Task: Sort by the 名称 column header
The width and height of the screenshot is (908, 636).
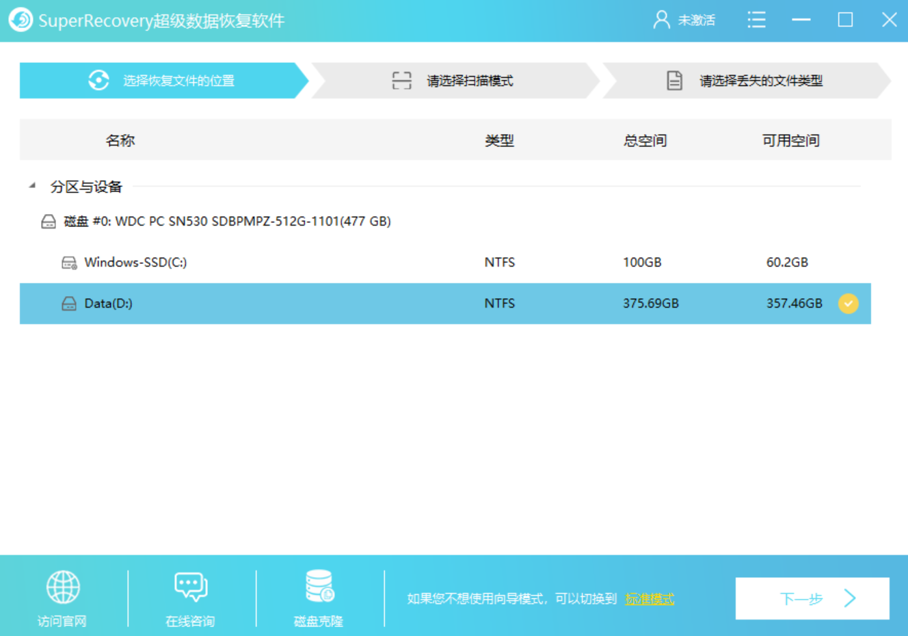Action: 120,140
